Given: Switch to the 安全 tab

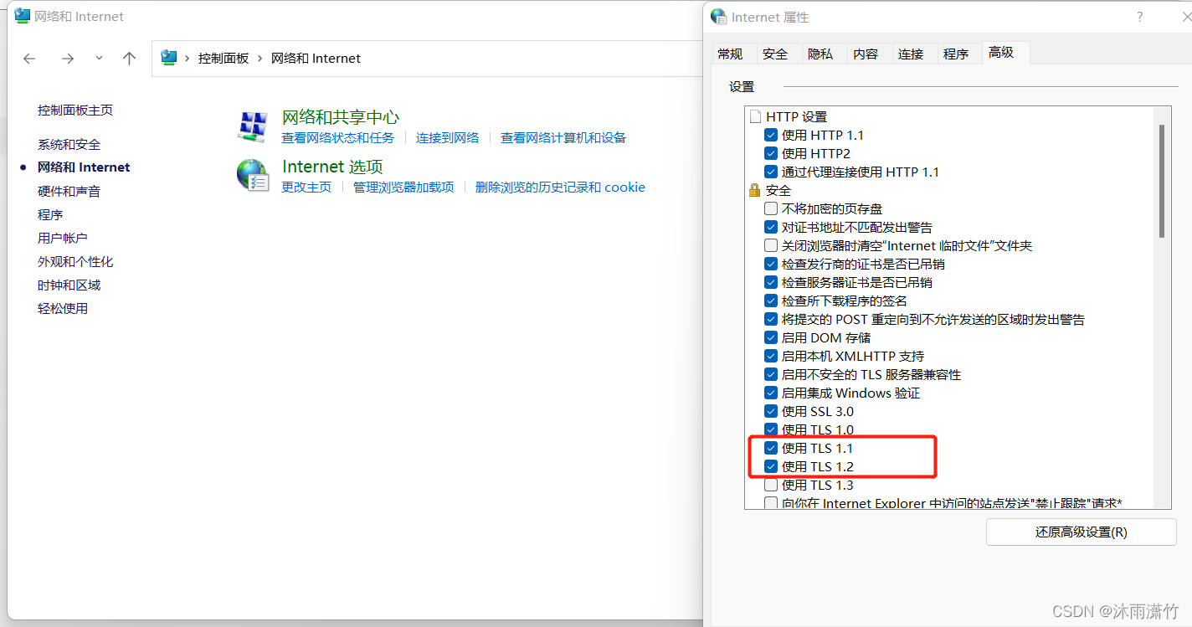Looking at the screenshot, I should coord(775,54).
